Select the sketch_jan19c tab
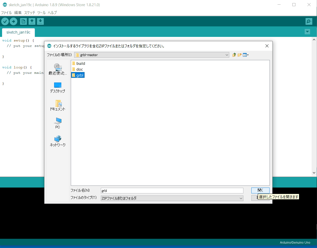 point(18,32)
